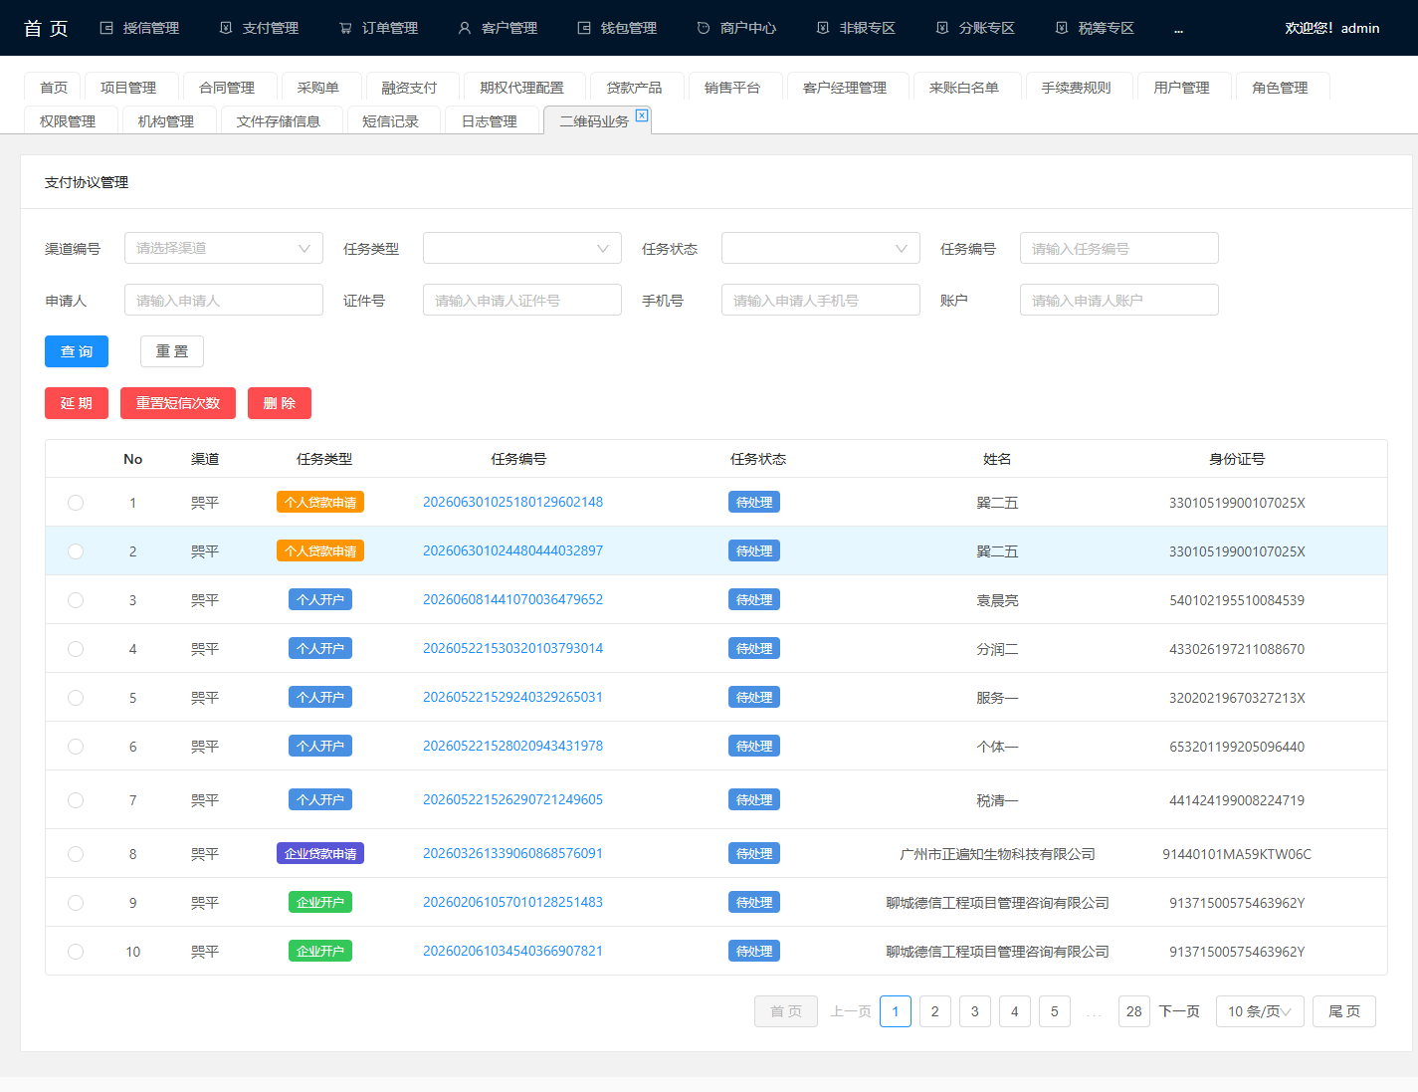The width and height of the screenshot is (1418, 1092).
Task: Select radio for 广州市正遍知生物科技有限公司 row
Action: point(76,854)
